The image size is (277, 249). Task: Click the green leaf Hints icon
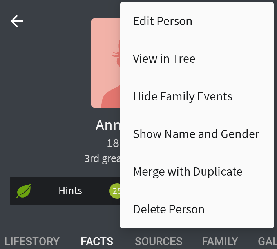pos(24,191)
